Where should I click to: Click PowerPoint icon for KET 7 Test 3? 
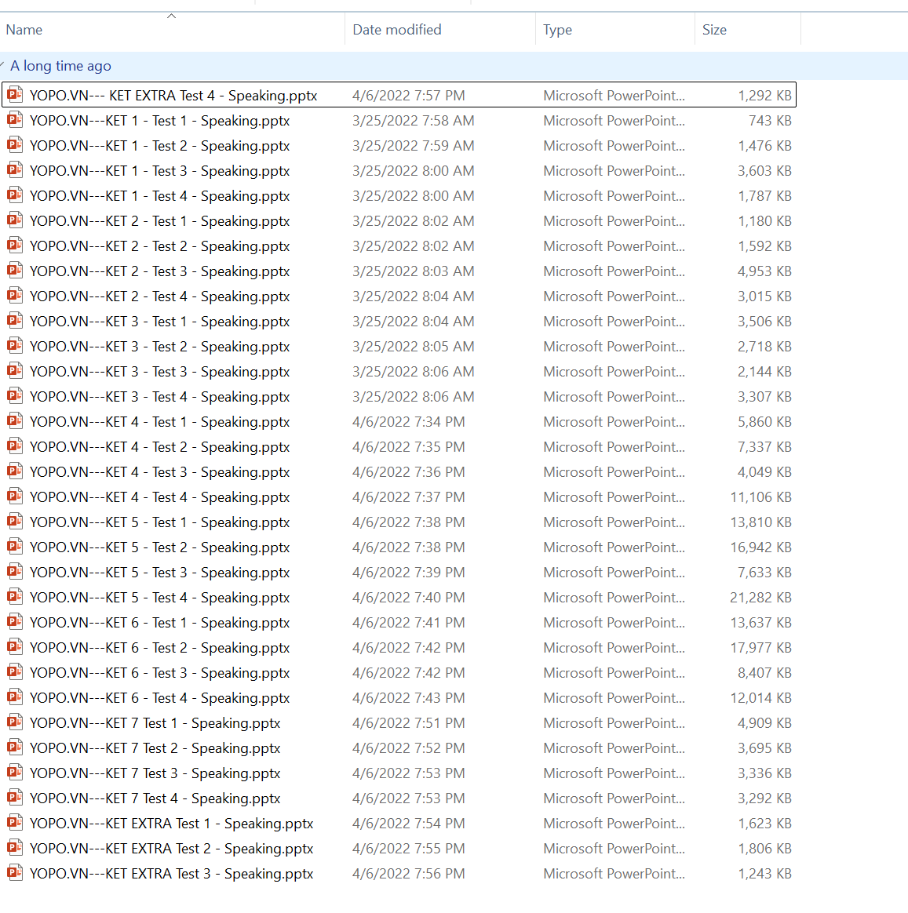tap(14, 773)
